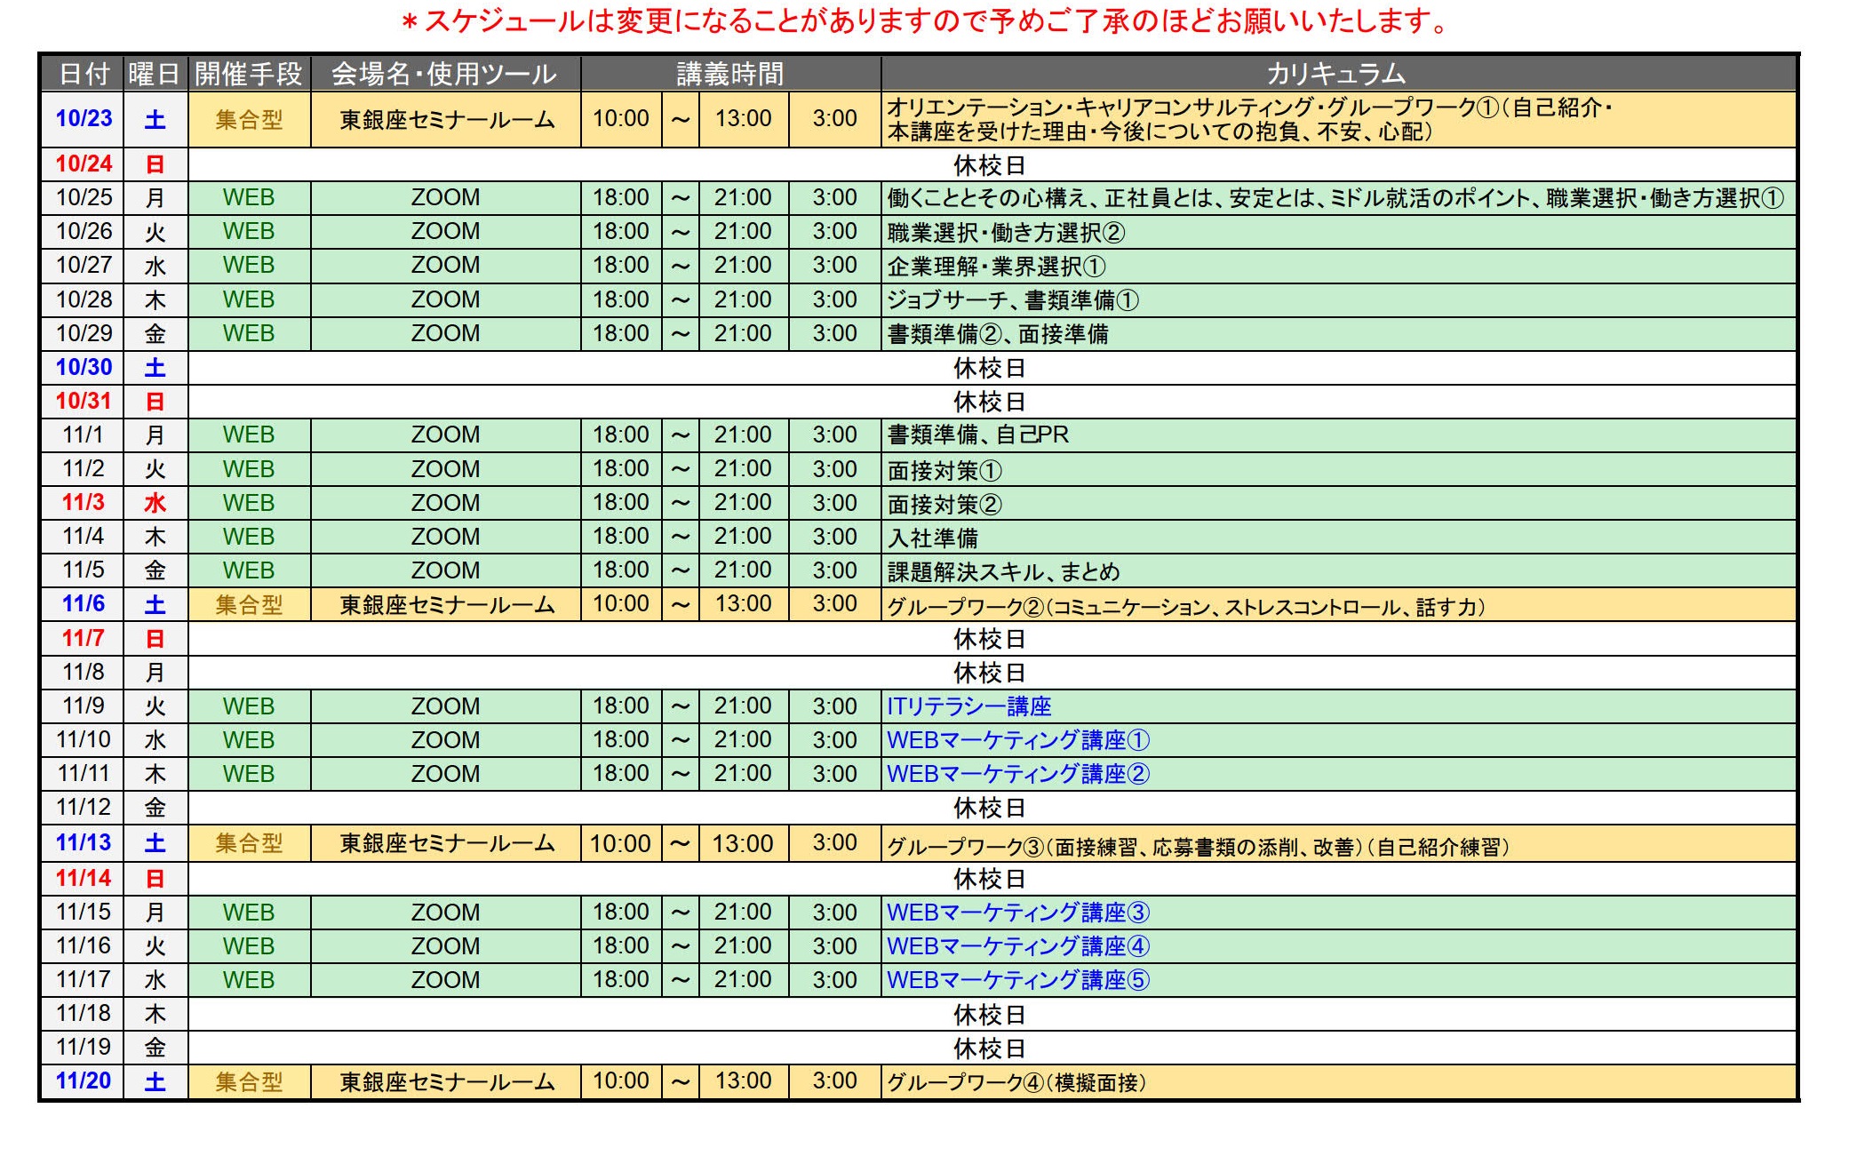Image resolution: width=1849 pixels, height=1156 pixels.
Task: Open the ITリテラシー講座 link
Action: pyautogui.click(x=968, y=706)
